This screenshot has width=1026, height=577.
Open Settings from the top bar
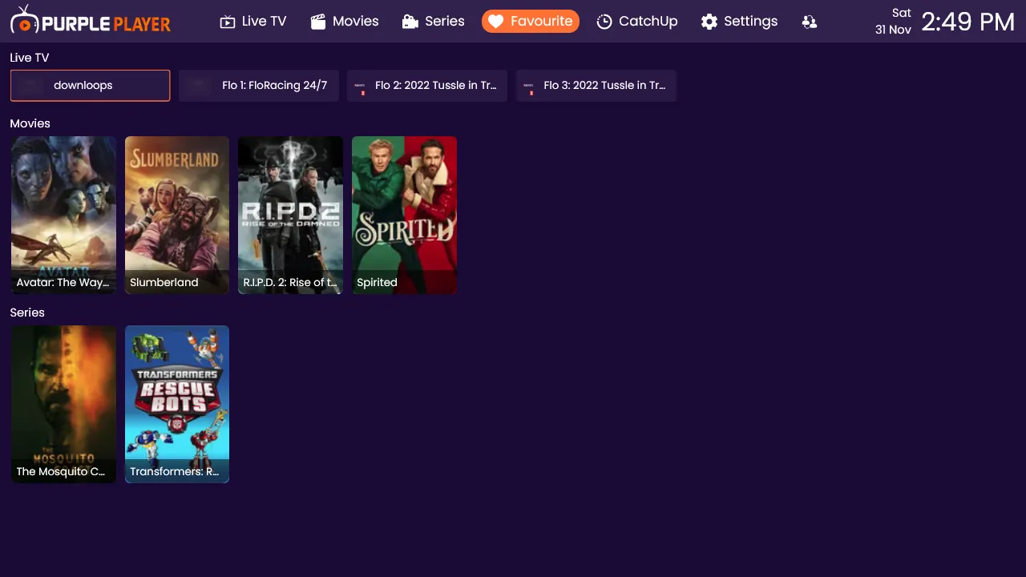(739, 22)
